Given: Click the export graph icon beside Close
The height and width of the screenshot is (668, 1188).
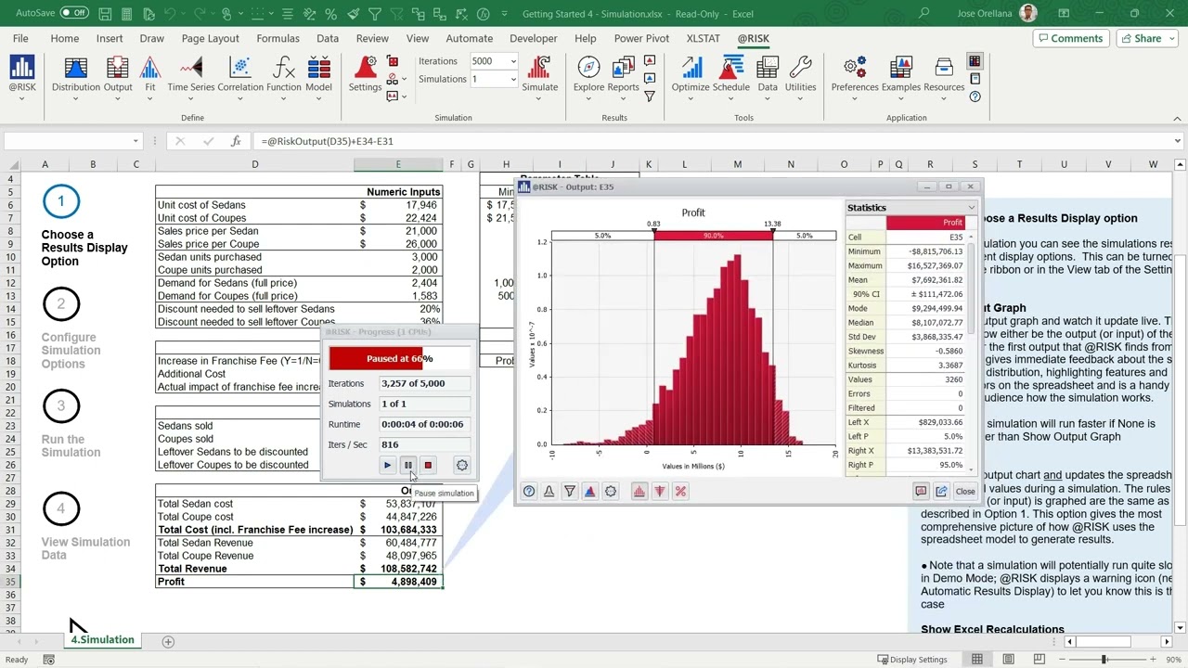Looking at the screenshot, I should click(941, 492).
